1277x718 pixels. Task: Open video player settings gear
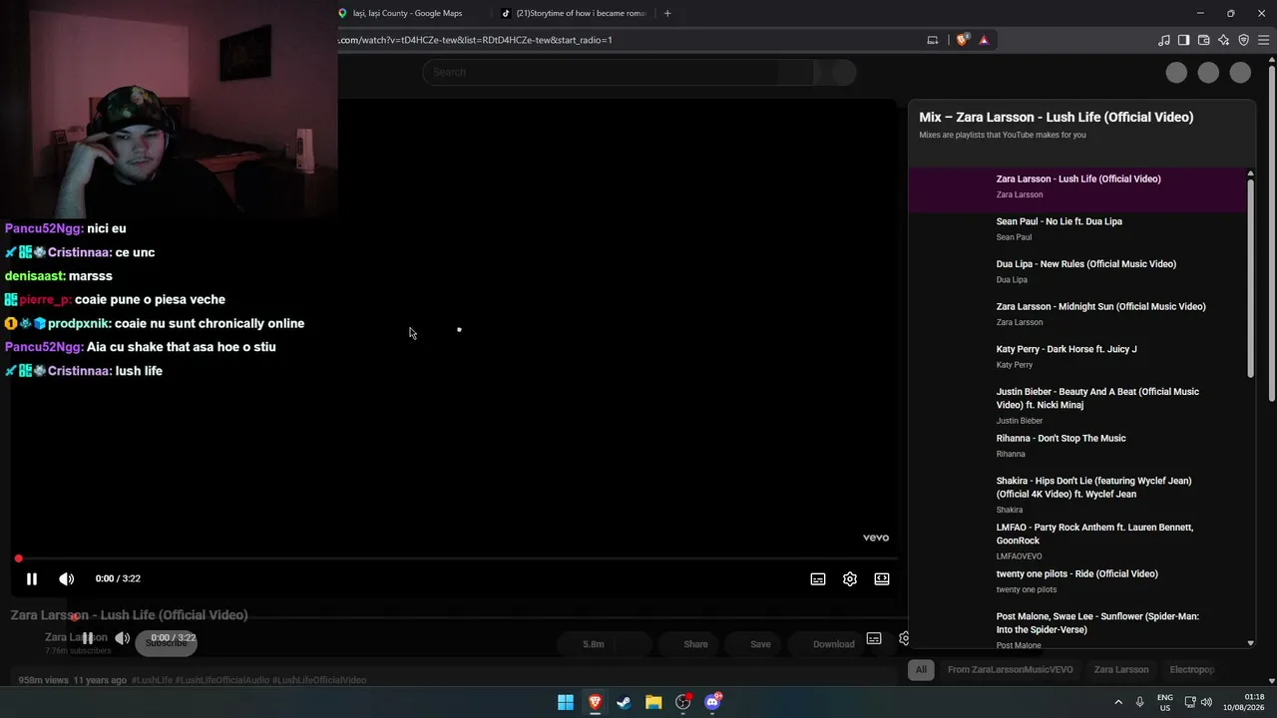[850, 578]
